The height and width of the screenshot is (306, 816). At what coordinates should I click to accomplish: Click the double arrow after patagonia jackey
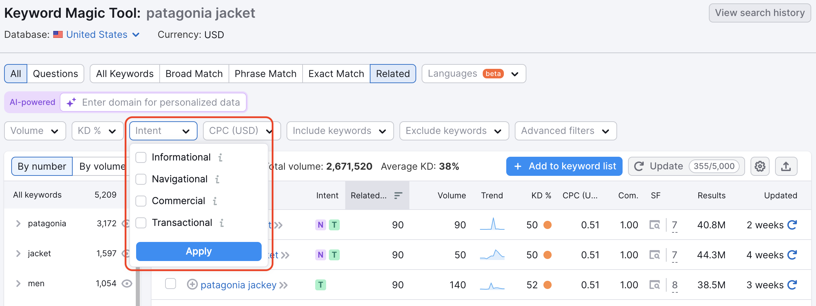pyautogui.click(x=284, y=285)
